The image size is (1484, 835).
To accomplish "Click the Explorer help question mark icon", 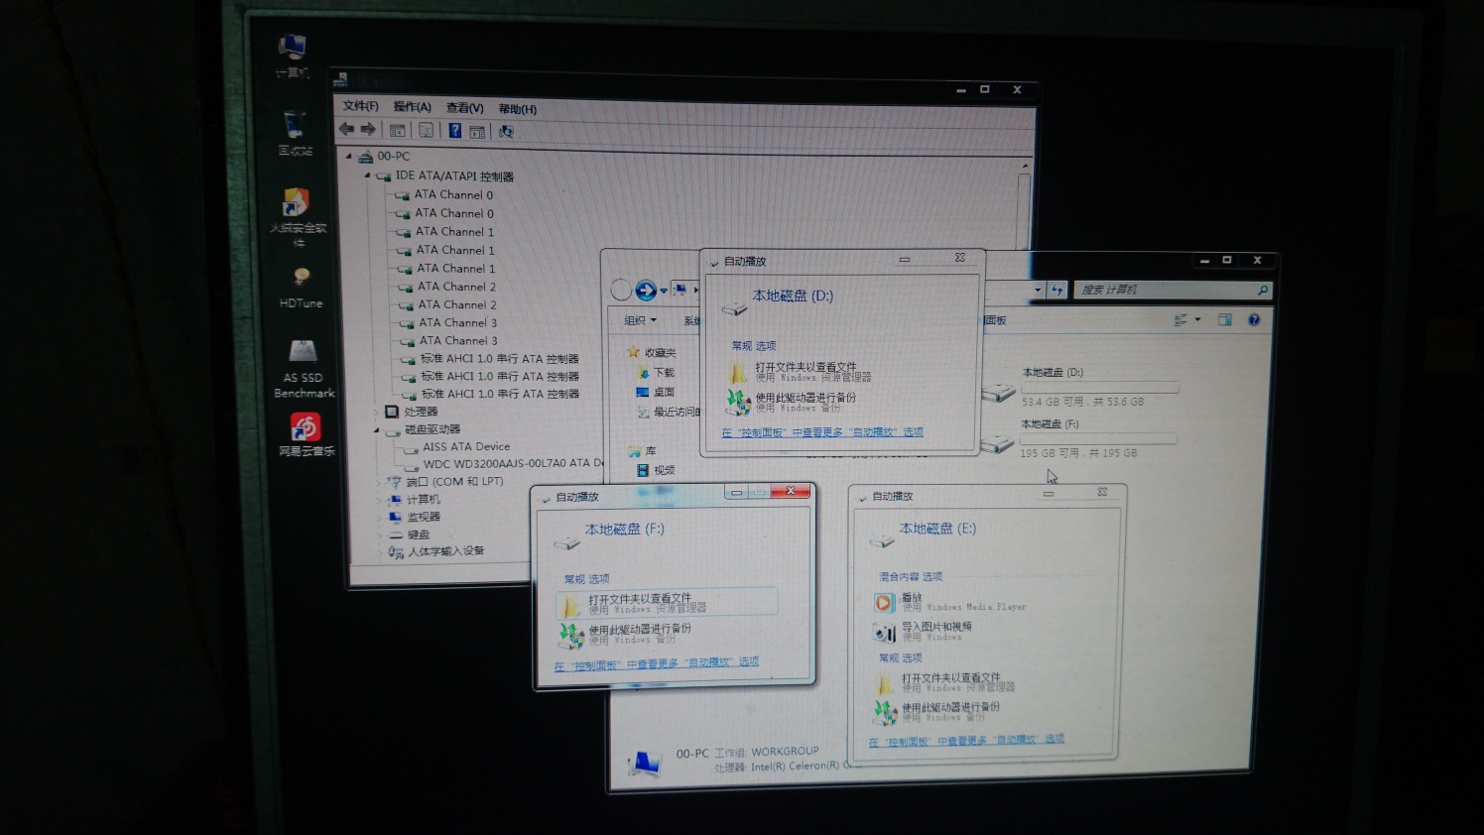I will pyautogui.click(x=1254, y=320).
